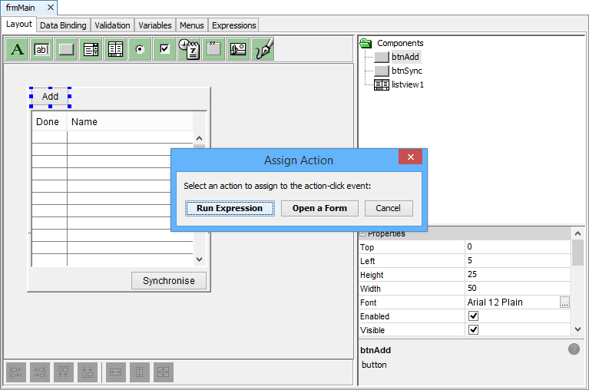Select the checkbox component tool
Screen dimensions: 589x390
164,49
